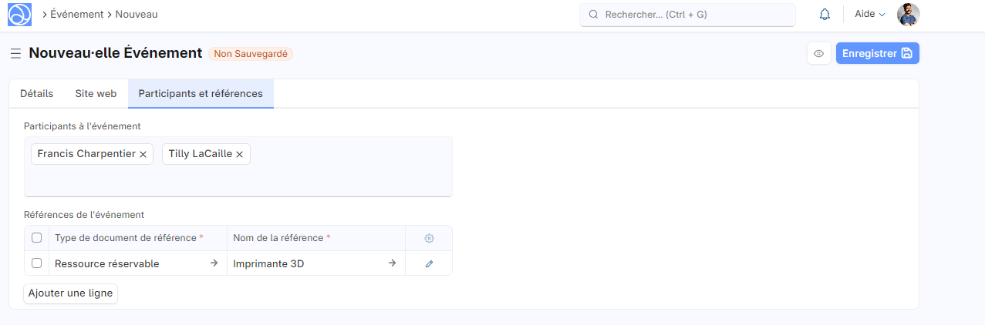Image resolution: width=985 pixels, height=325 pixels.
Task: Click the Enregistrer button
Action: (877, 54)
